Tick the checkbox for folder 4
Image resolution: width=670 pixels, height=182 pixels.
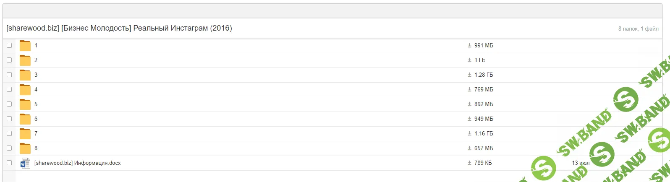click(9, 89)
